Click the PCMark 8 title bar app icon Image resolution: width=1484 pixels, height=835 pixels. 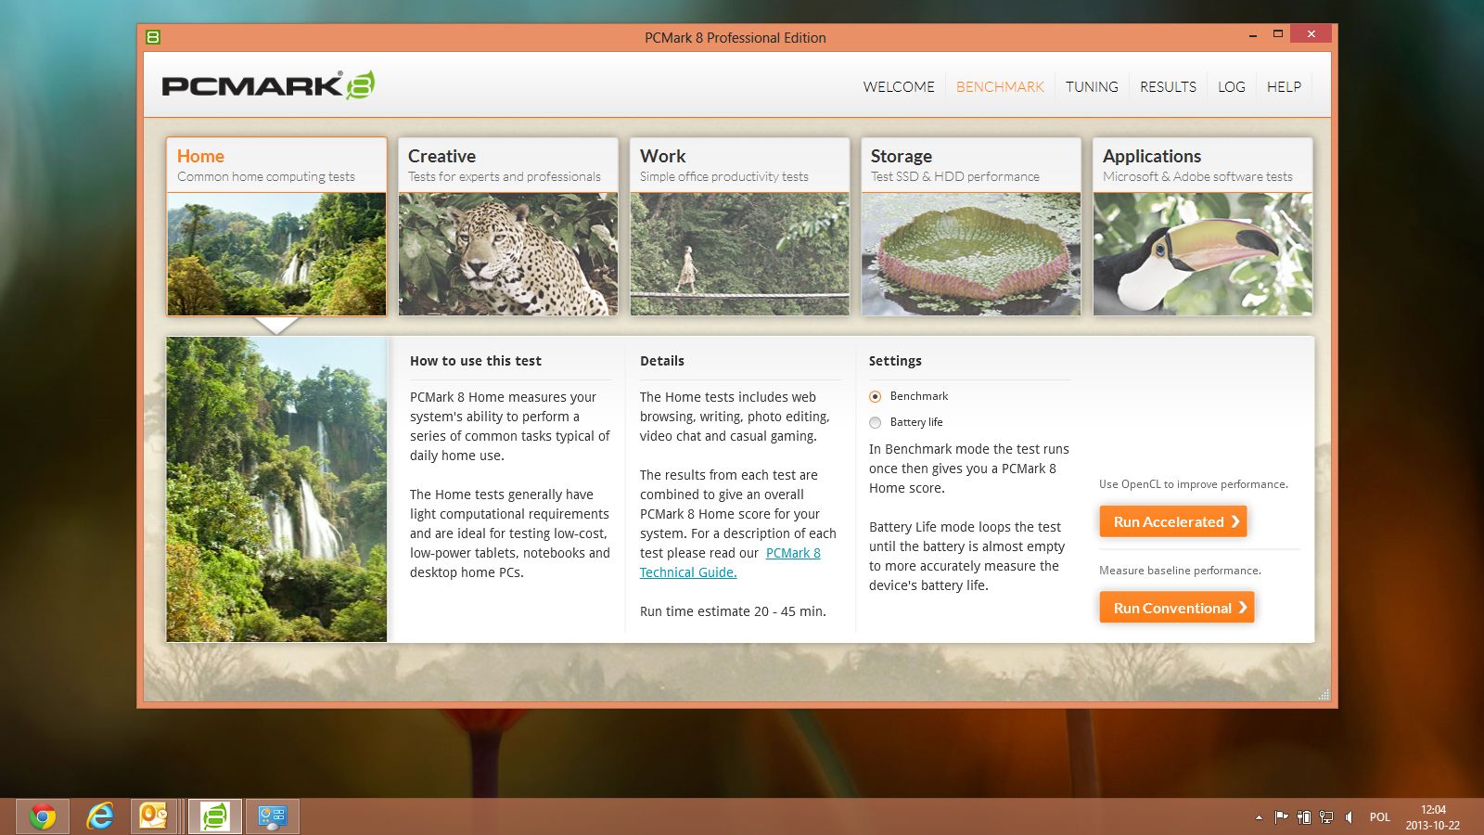coord(153,37)
